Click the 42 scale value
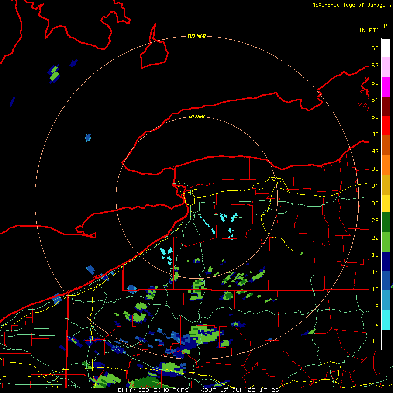Screen dimensions: 393x393 [x=375, y=152]
